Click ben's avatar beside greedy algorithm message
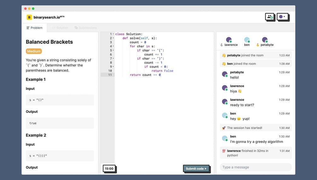The width and height of the screenshot is (317, 180). 225,138
